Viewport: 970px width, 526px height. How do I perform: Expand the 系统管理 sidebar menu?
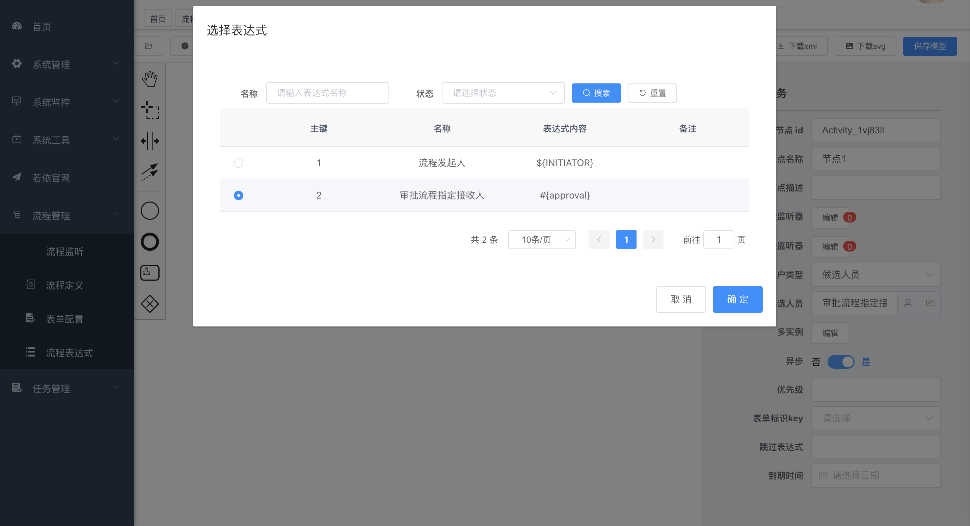tap(66, 64)
